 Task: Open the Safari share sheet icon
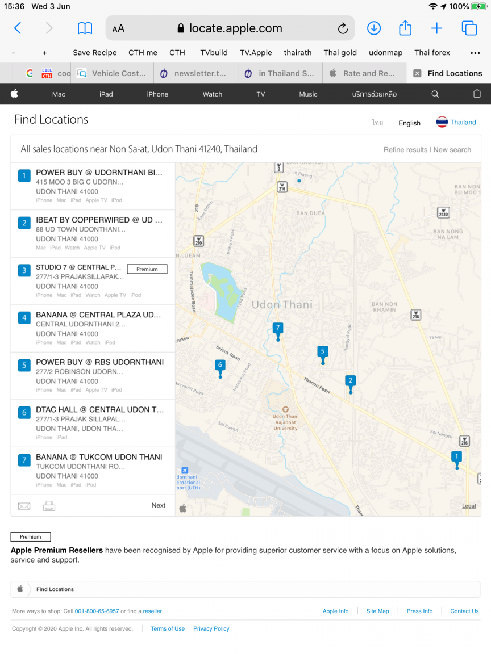[x=405, y=28]
